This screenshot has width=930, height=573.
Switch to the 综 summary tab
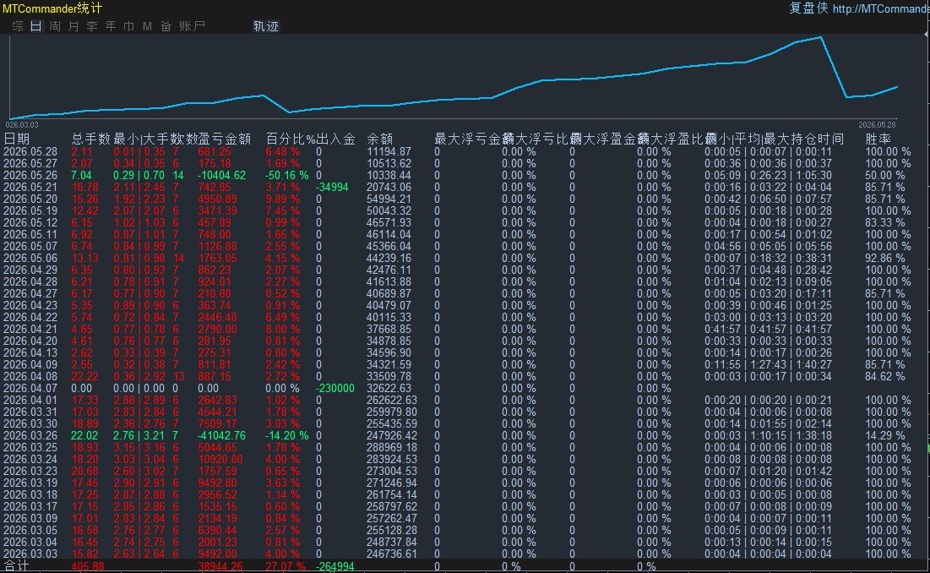tap(18, 26)
